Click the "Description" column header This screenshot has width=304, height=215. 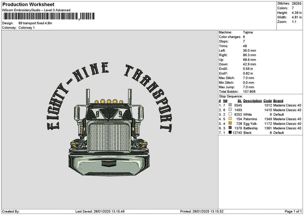pos(253,101)
